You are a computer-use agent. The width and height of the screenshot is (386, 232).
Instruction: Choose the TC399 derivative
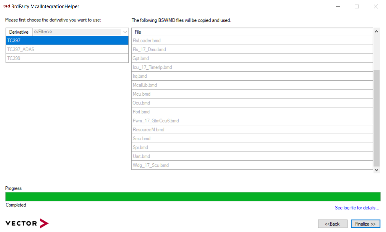coord(67,58)
